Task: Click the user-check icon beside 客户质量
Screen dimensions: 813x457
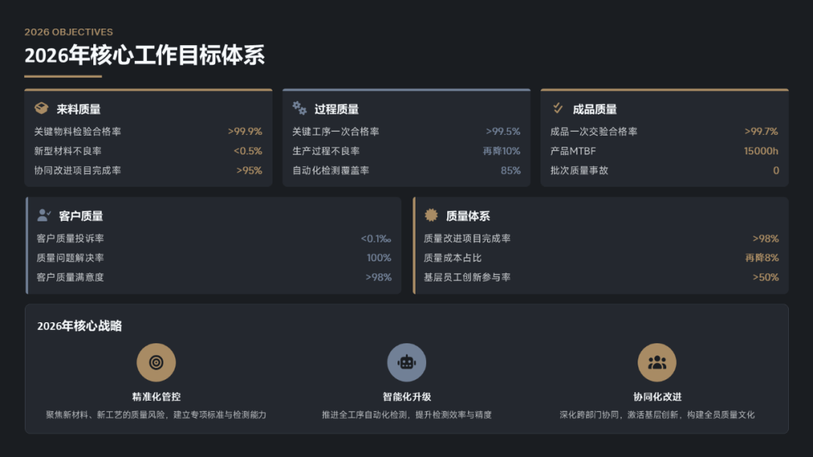Action: pyautogui.click(x=44, y=215)
